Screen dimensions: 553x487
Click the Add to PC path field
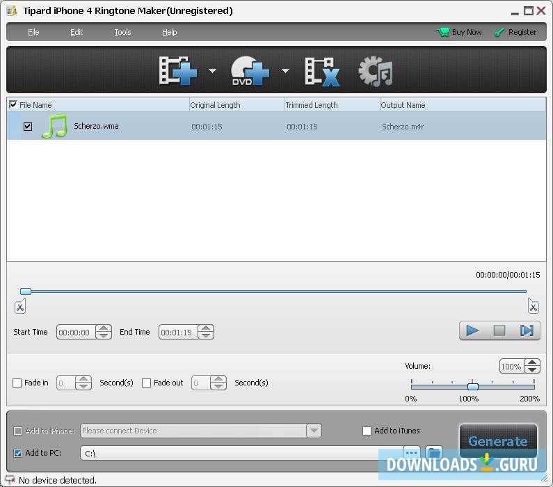click(241, 453)
